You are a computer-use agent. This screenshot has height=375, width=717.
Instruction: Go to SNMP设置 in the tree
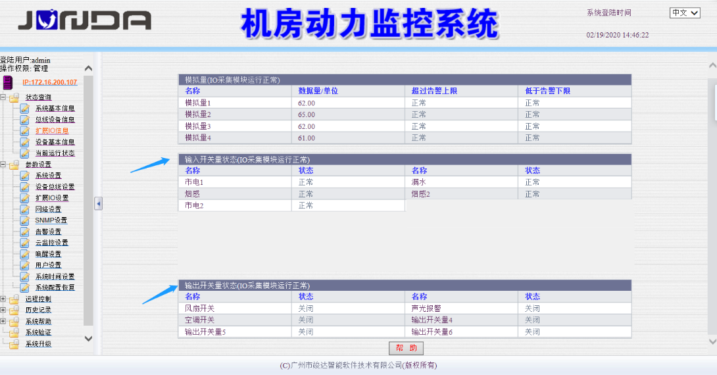(51, 220)
